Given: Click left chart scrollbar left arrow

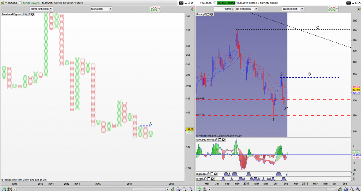Looking at the screenshot, I should coord(15,189).
